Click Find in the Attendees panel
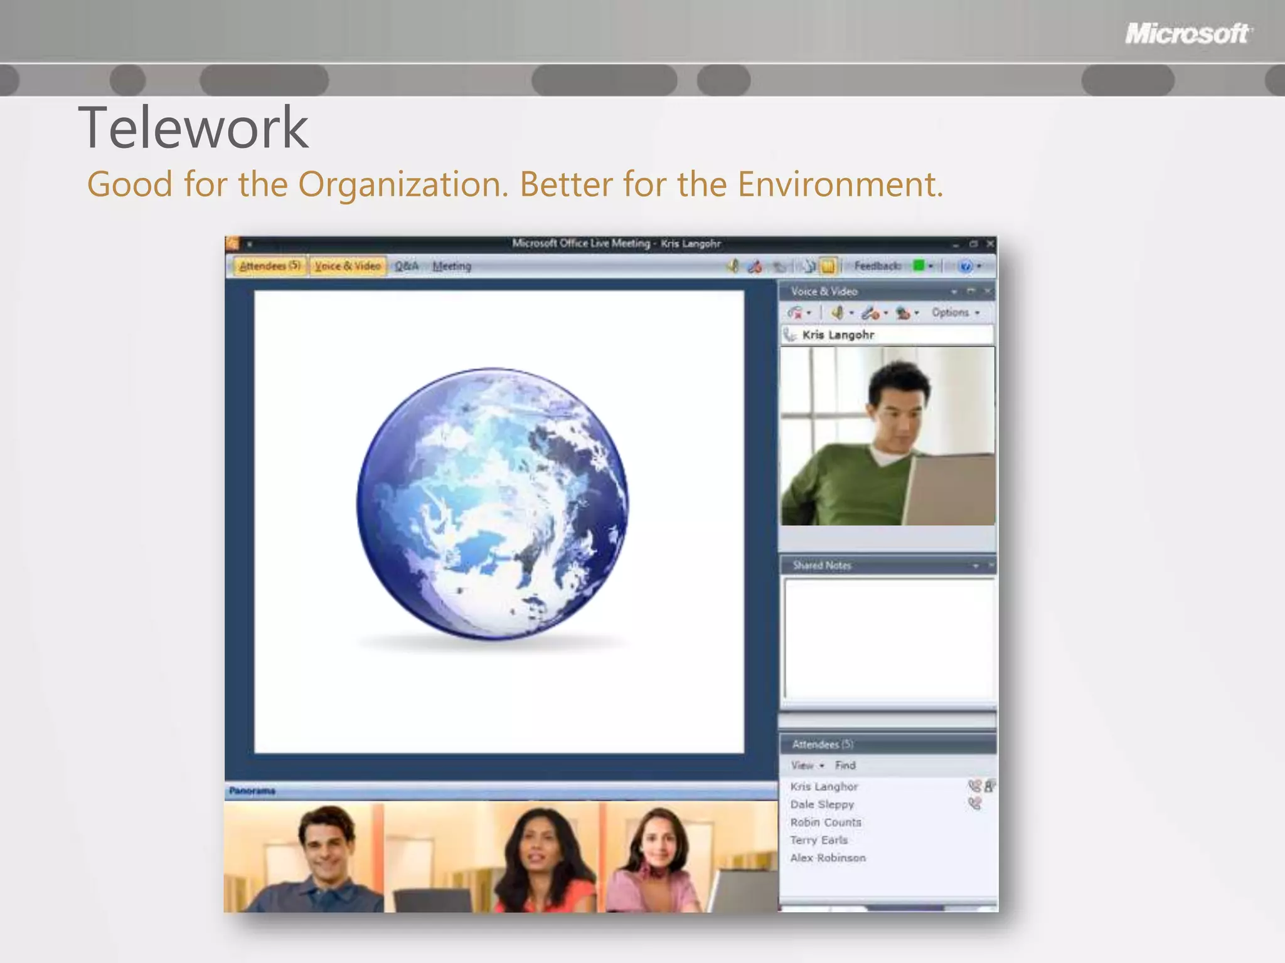1285x963 pixels. point(845,765)
